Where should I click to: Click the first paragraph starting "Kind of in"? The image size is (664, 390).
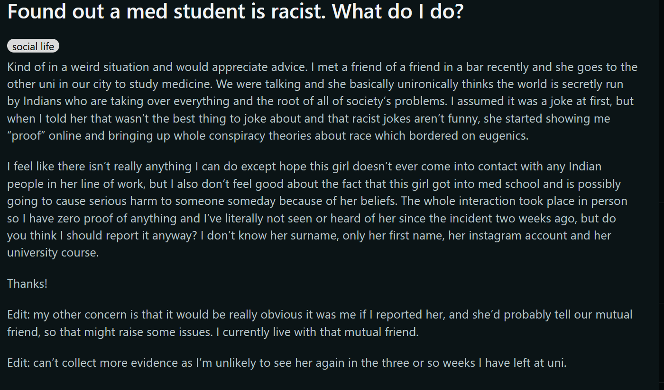[322, 101]
